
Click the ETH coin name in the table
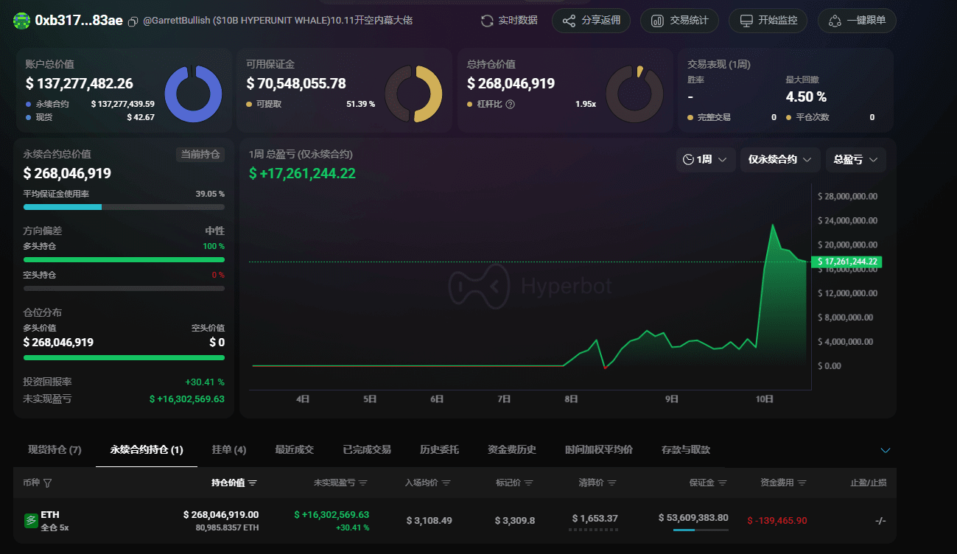tap(50, 515)
